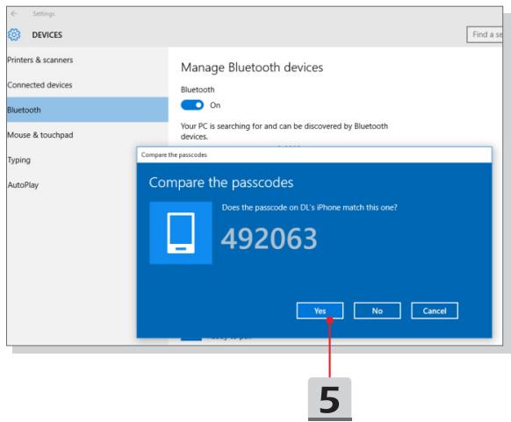Screen dimensions: 511x422
Task: Open Connected devices section
Action: (x=40, y=85)
